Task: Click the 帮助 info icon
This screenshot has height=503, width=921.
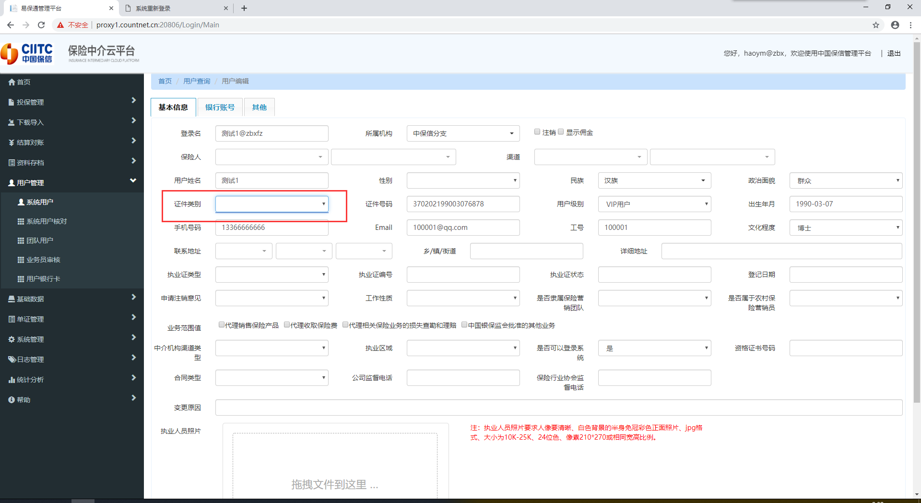Action: coord(12,400)
